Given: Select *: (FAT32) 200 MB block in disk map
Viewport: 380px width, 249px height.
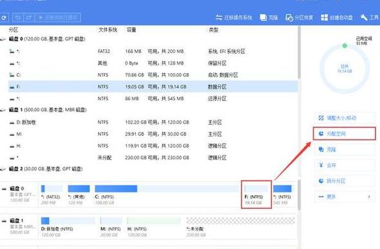Looking at the screenshot, I should [52, 195].
